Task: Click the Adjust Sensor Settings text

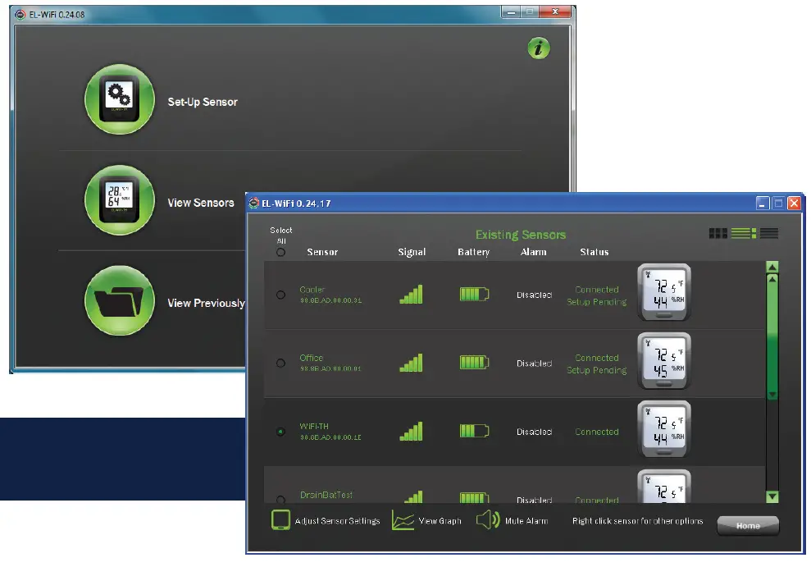Action: pyautogui.click(x=337, y=521)
